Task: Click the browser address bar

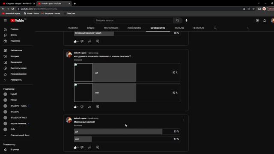Action: pyautogui.click(x=129, y=9)
